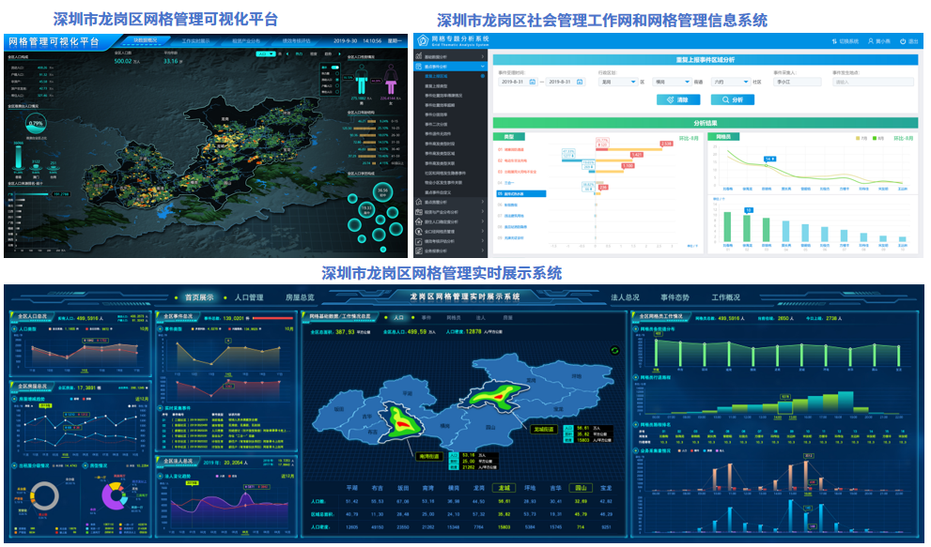
Task: Open the start-date calendar icon
Action: [x=532, y=82]
